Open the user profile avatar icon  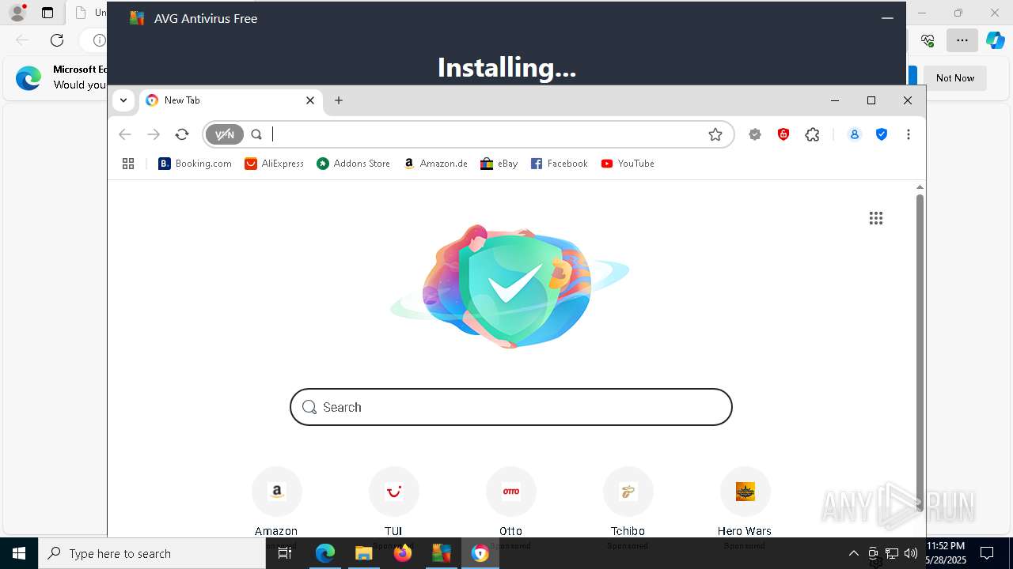855,134
